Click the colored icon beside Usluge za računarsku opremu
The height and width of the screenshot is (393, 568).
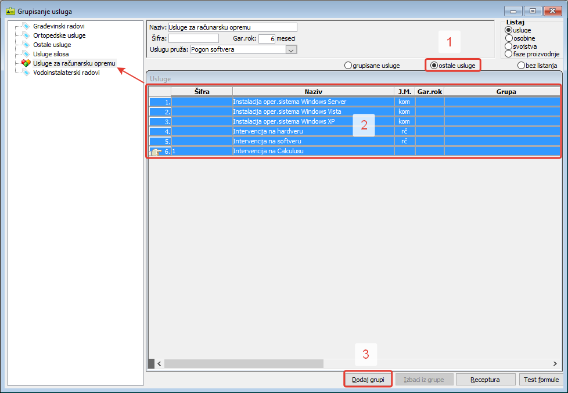point(26,63)
